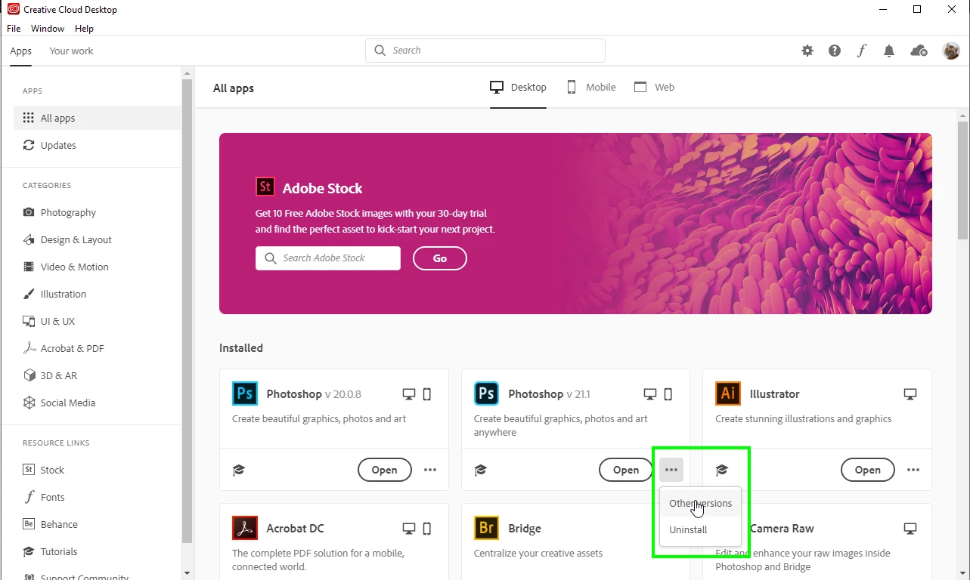Click the top Search field

pyautogui.click(x=485, y=51)
